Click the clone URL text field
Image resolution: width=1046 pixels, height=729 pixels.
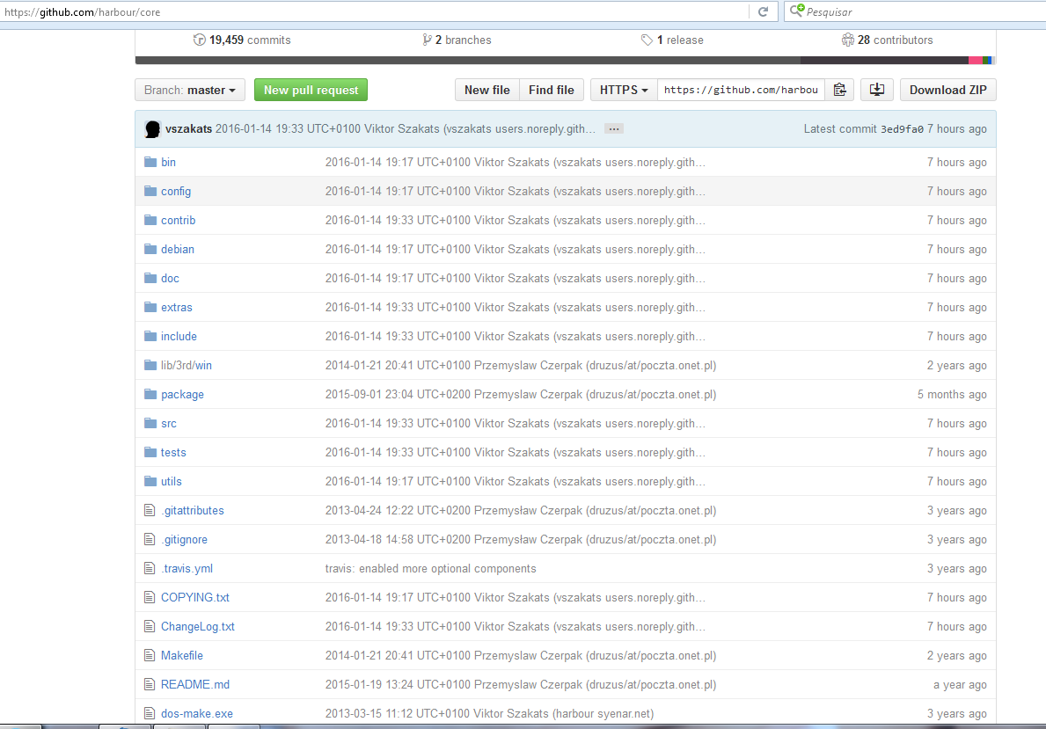coord(741,90)
